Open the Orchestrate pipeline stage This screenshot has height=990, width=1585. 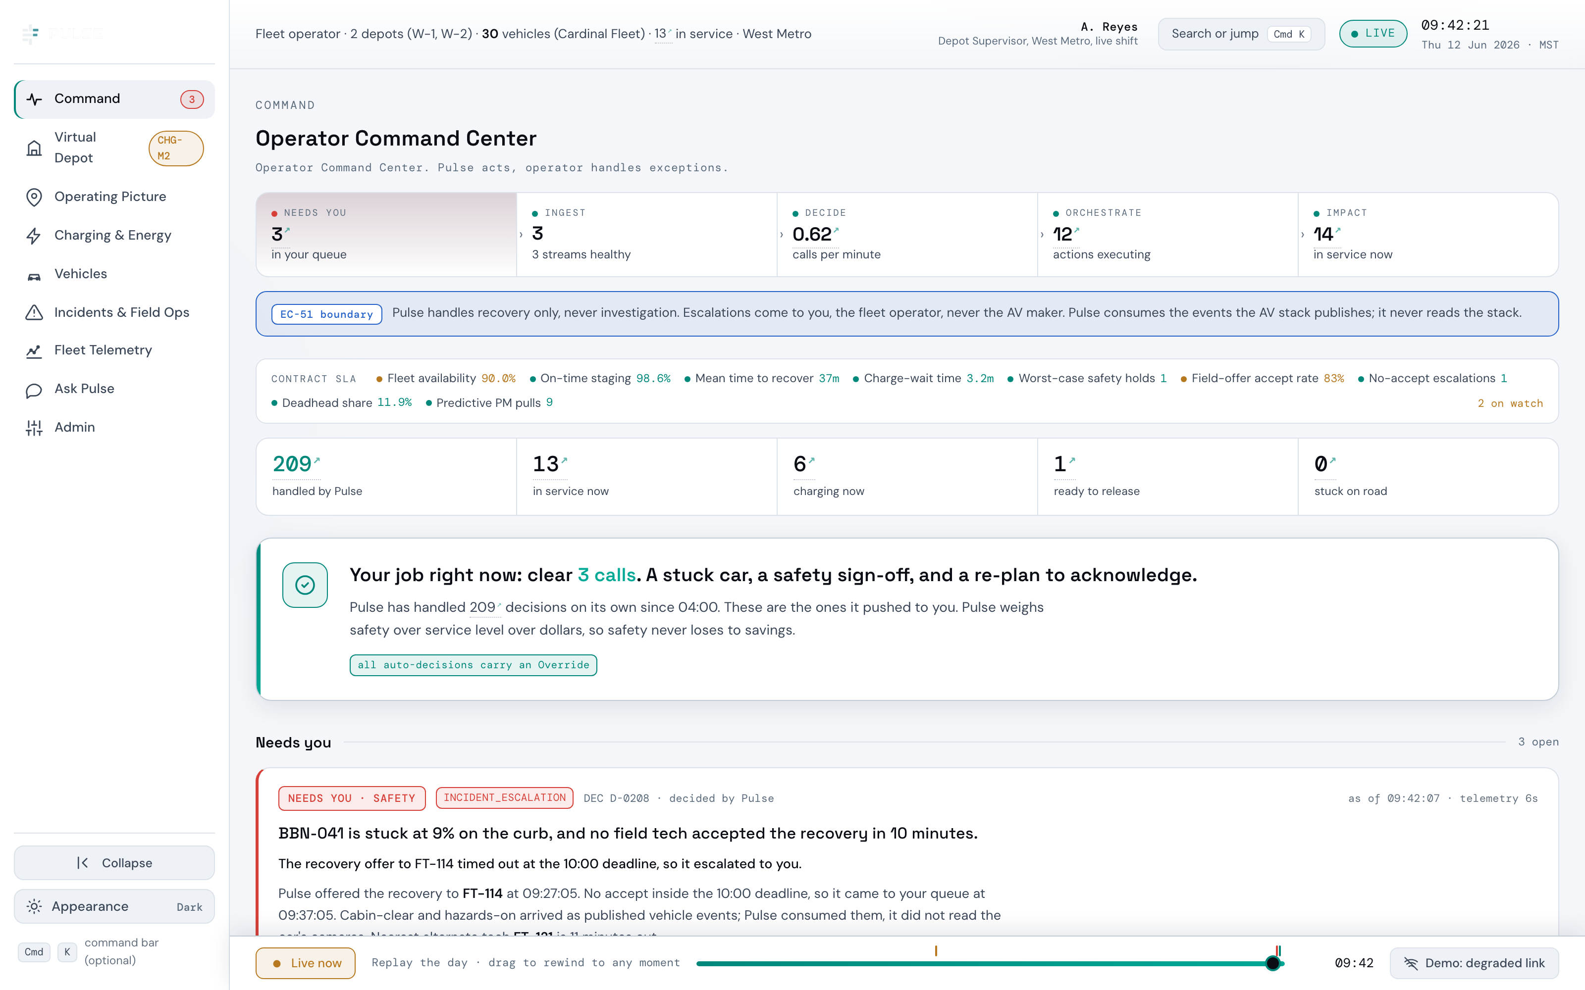(1167, 235)
